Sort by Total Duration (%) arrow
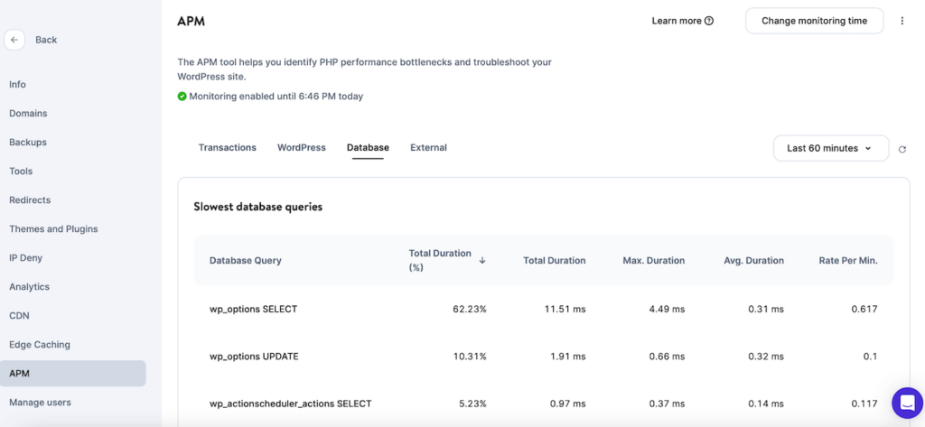This screenshot has width=925, height=427. (x=482, y=260)
